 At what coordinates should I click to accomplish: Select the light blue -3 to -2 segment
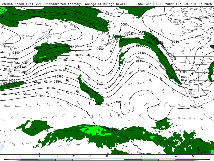click(64, 160)
